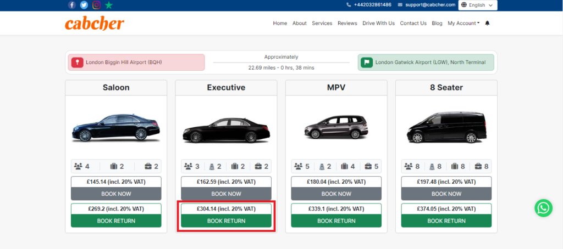Expand the English language dropdown
563x249 pixels.
478,5
